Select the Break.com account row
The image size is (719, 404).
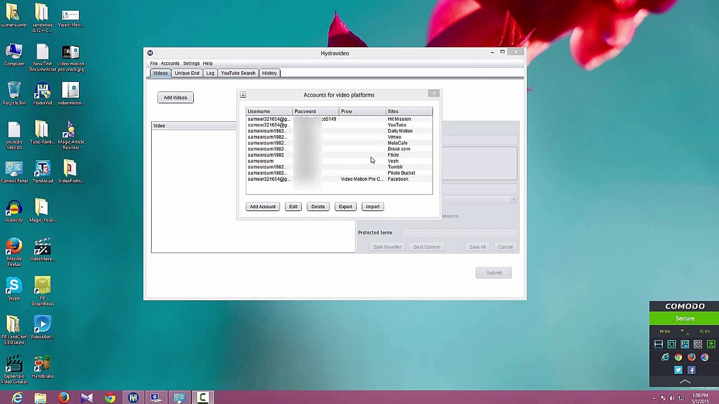click(x=339, y=149)
